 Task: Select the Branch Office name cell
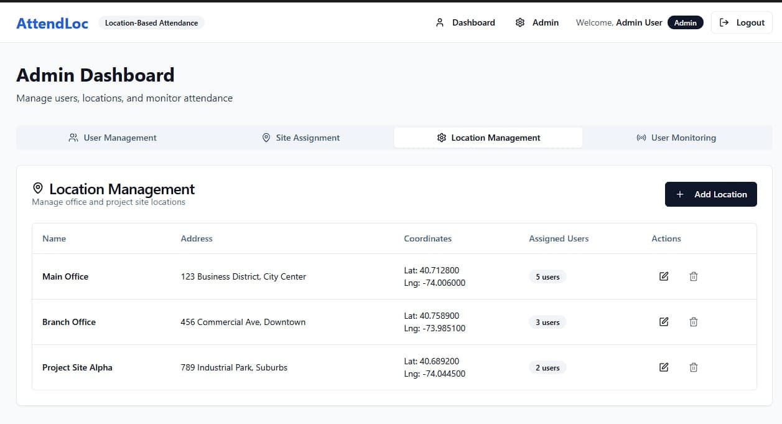pyautogui.click(x=69, y=322)
